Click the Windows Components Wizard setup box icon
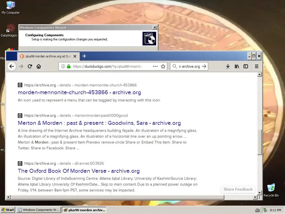Viewport: 285px width, 214px height. point(149,38)
